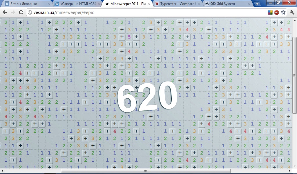Image resolution: width=297 pixels, height=174 pixels.
Task: Click the purple number 5 cell
Action: (x=129, y=37)
